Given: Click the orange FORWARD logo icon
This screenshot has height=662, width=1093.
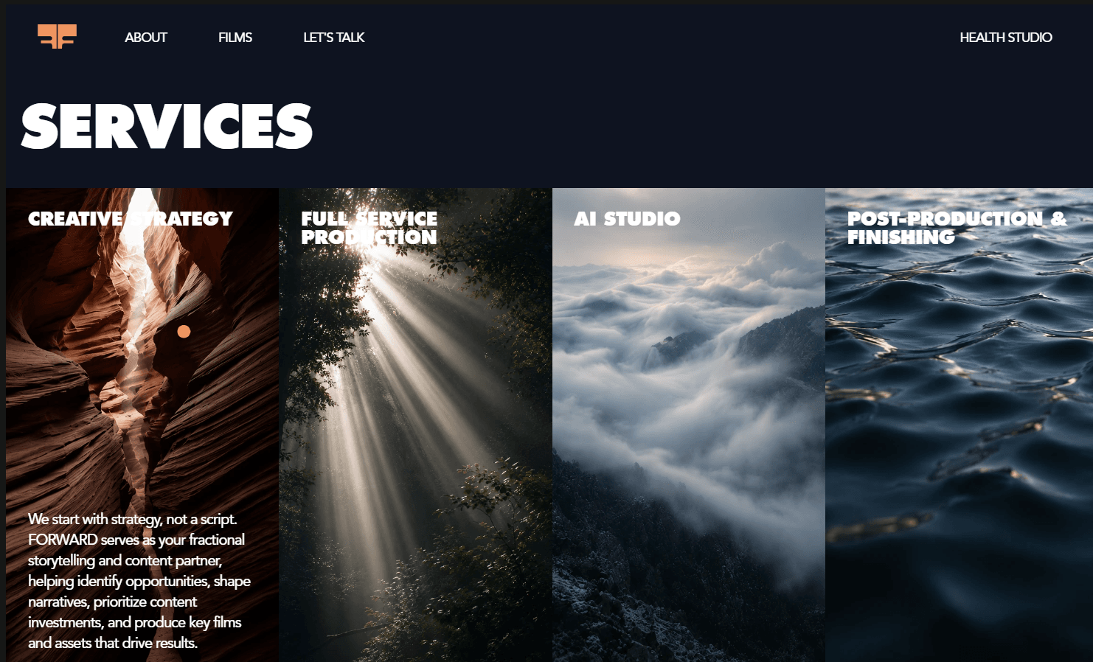Looking at the screenshot, I should click(57, 36).
